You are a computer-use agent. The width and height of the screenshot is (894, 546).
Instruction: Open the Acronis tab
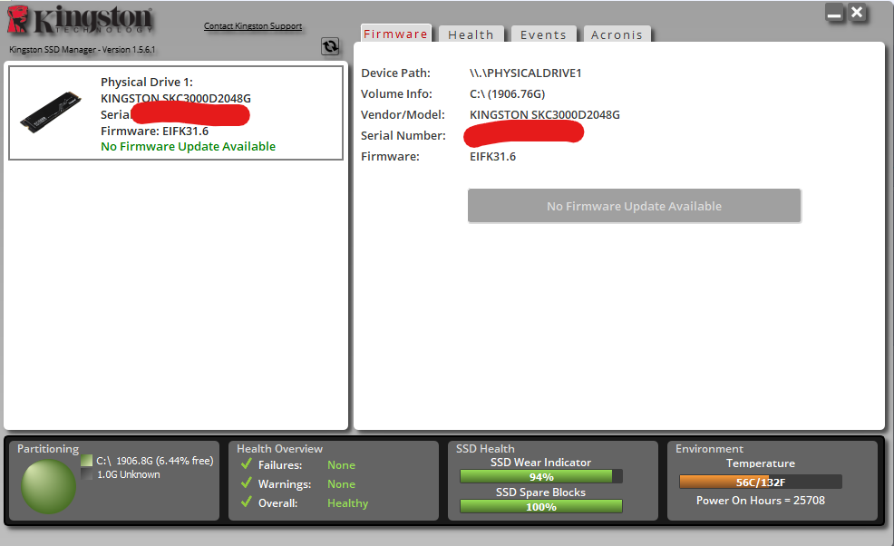617,34
